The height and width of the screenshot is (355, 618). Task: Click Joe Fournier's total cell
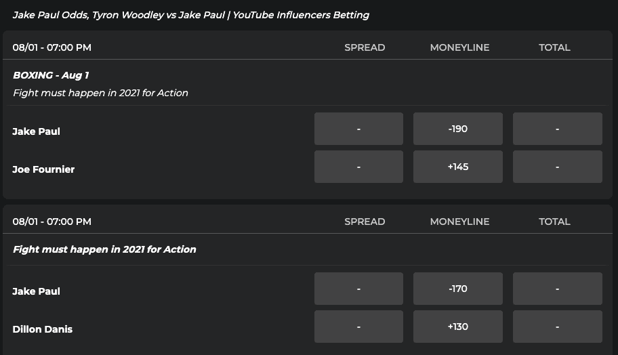click(x=557, y=167)
